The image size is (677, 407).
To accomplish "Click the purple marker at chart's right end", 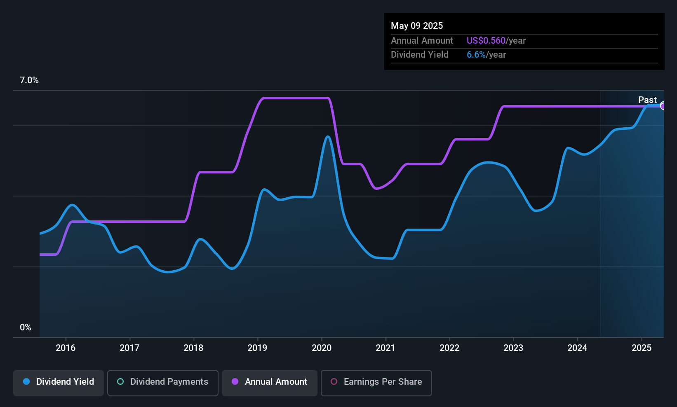I will [x=663, y=106].
